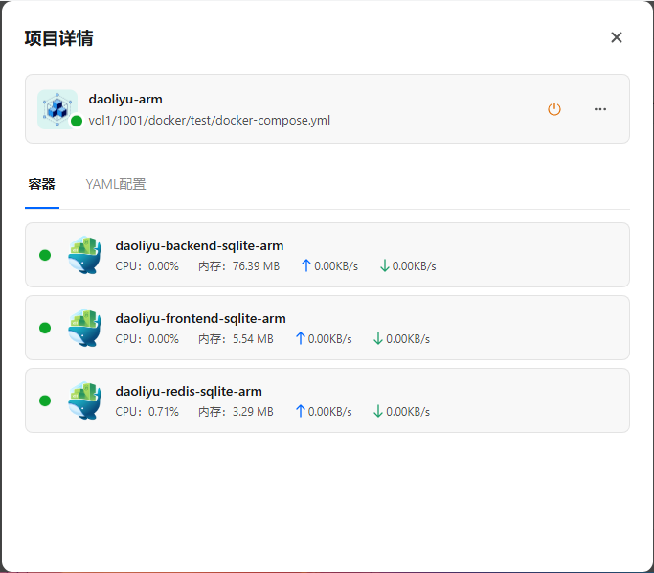Click the green status dot of daoliyu-redis-sqlite-arm
Screen dimensions: 654x573
45,401
